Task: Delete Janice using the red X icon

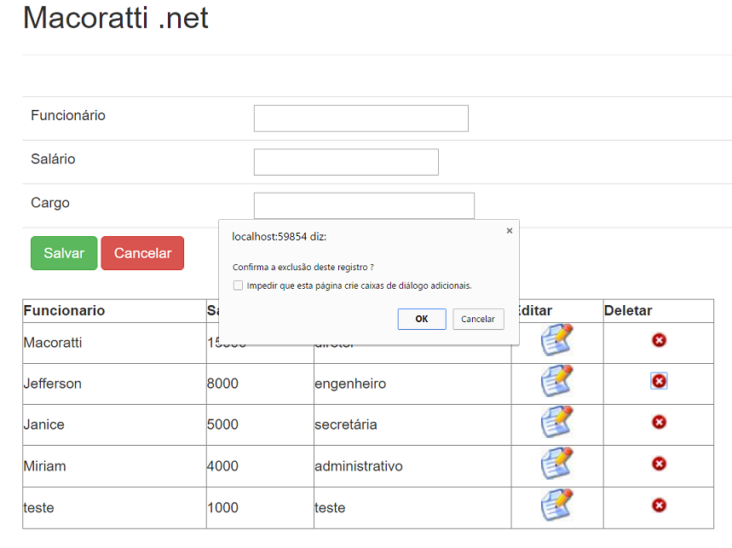Action: point(659,422)
